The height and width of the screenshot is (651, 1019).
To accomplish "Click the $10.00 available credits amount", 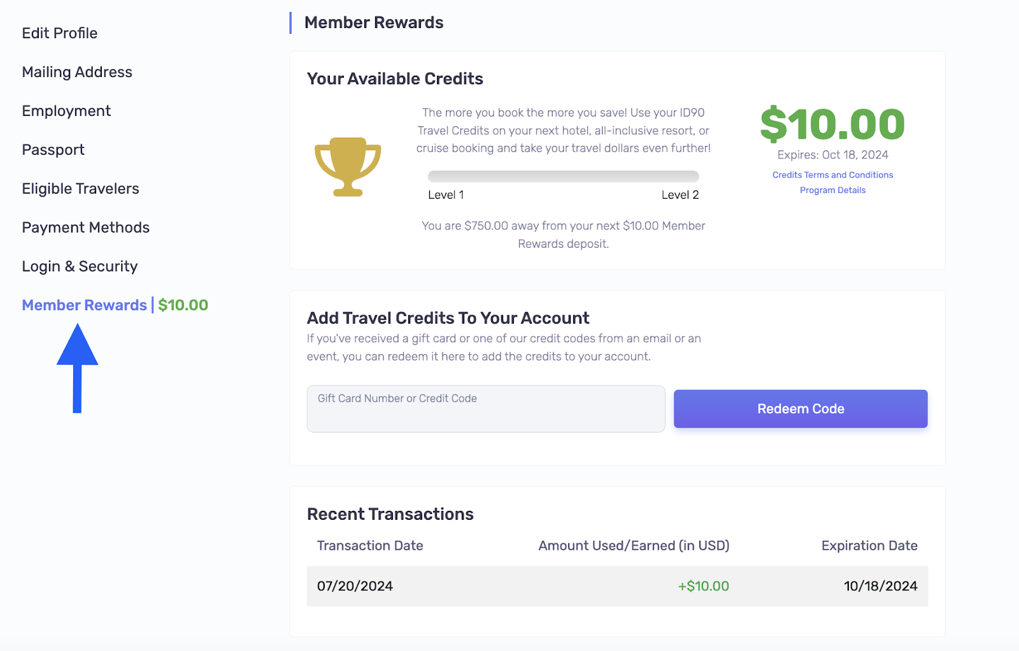I will pyautogui.click(x=832, y=124).
